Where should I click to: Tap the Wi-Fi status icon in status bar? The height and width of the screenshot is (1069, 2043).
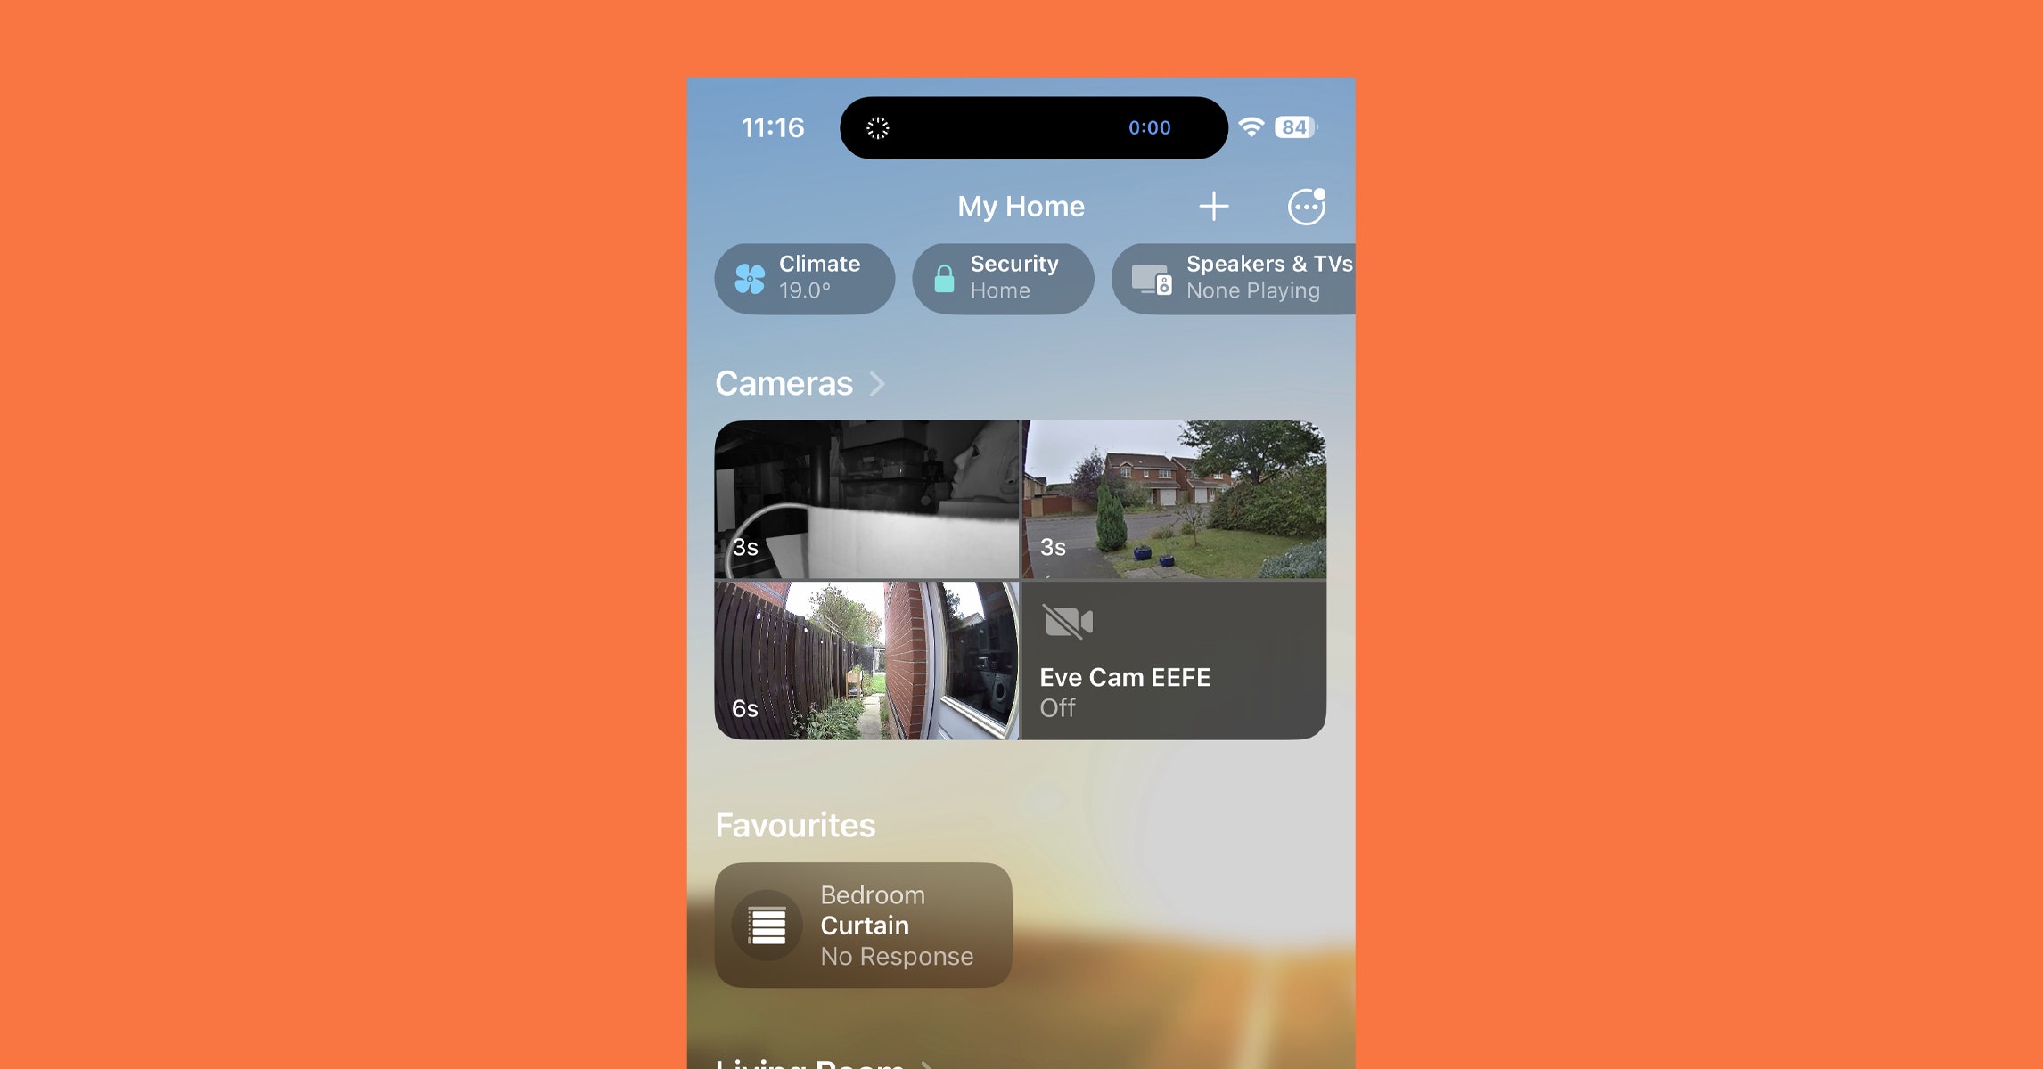1246,128
